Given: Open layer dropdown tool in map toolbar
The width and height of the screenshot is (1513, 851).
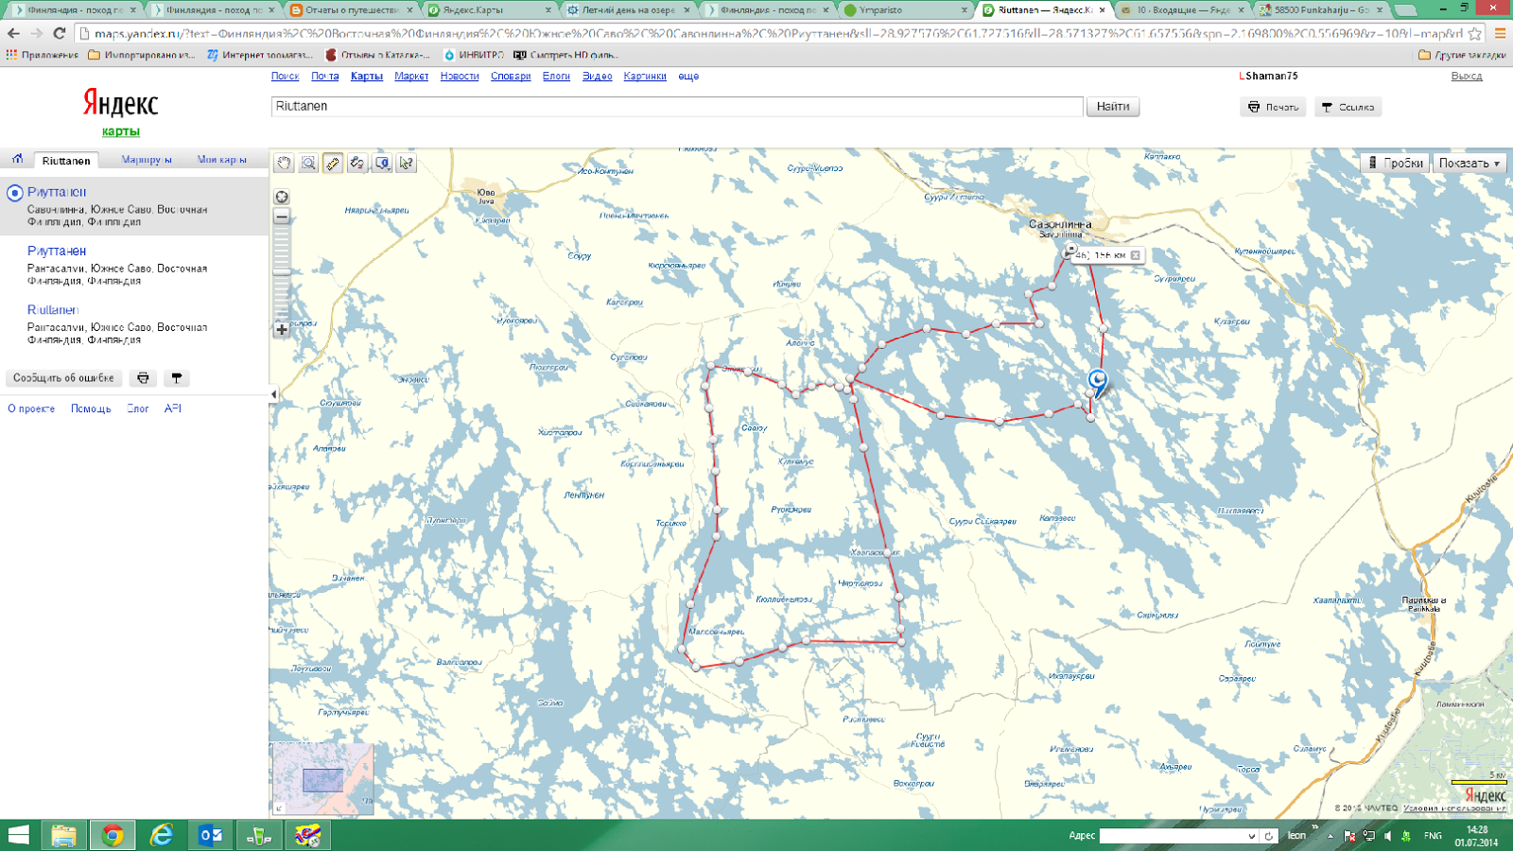Looking at the screenshot, I should [382, 164].
